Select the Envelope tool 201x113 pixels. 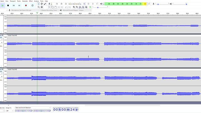pos(42,4)
